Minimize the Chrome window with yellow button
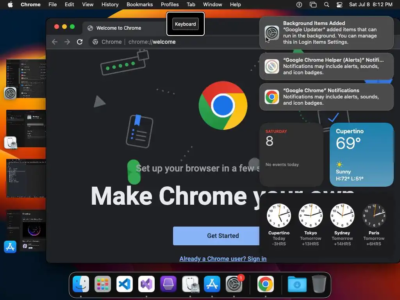Screen dimensions: 400x300 click(64, 27)
